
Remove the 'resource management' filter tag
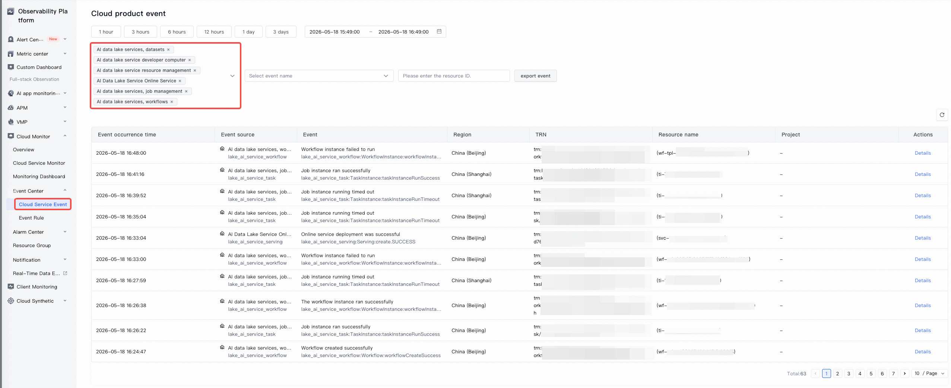195,70
